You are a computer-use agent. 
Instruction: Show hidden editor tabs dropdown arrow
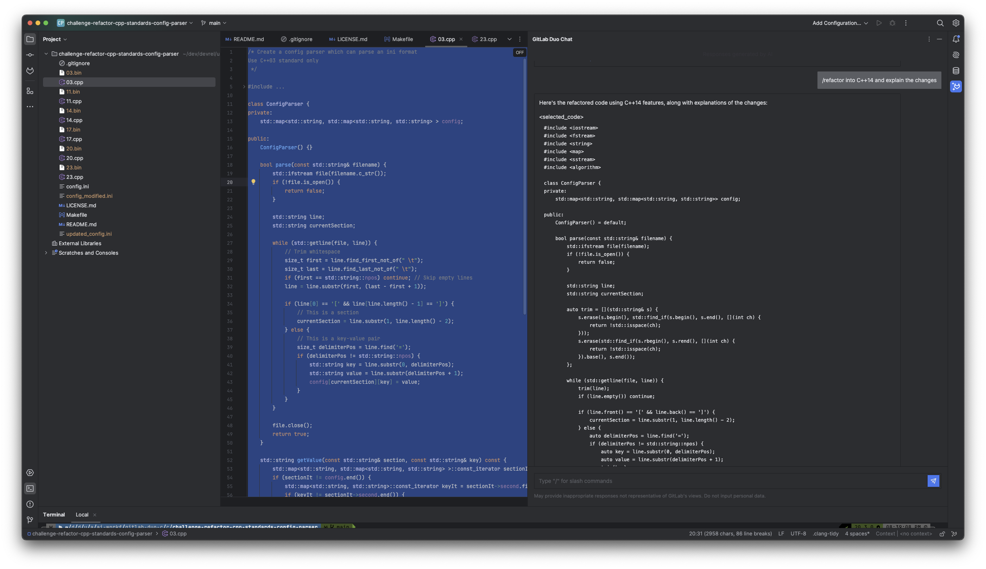pos(510,39)
